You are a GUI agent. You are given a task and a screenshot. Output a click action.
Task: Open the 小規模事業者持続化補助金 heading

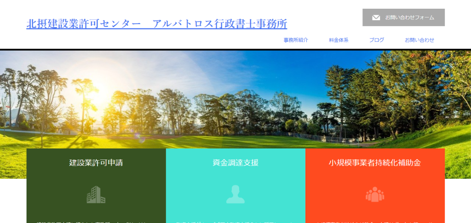(x=374, y=162)
